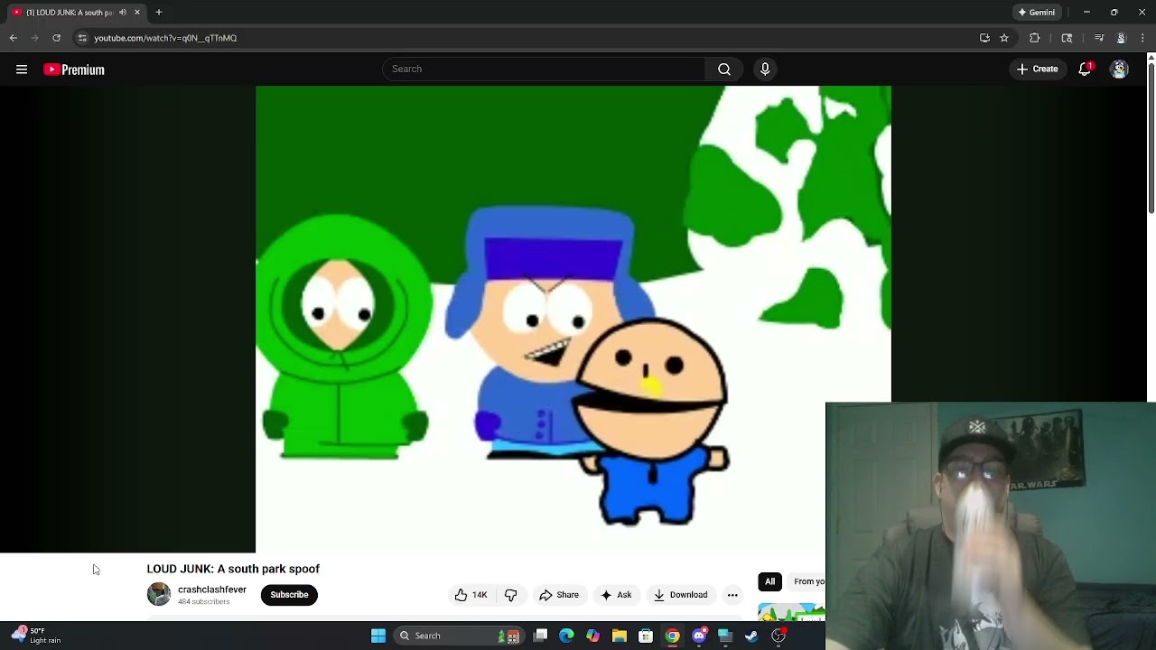Go to YouTube Premium home logo
Screen dimensions: 1156x650
click(74, 70)
